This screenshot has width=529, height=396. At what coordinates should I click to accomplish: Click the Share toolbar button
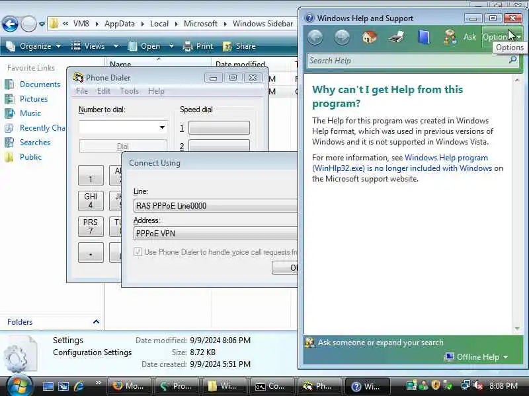[239, 46]
